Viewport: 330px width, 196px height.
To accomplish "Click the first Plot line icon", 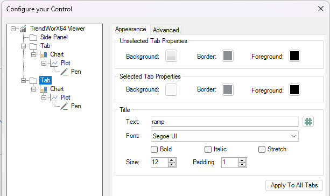I will (54, 63).
